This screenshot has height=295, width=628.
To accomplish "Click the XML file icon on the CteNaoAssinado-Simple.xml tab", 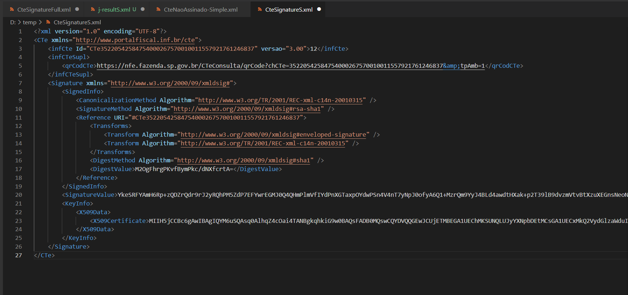I will click(158, 9).
